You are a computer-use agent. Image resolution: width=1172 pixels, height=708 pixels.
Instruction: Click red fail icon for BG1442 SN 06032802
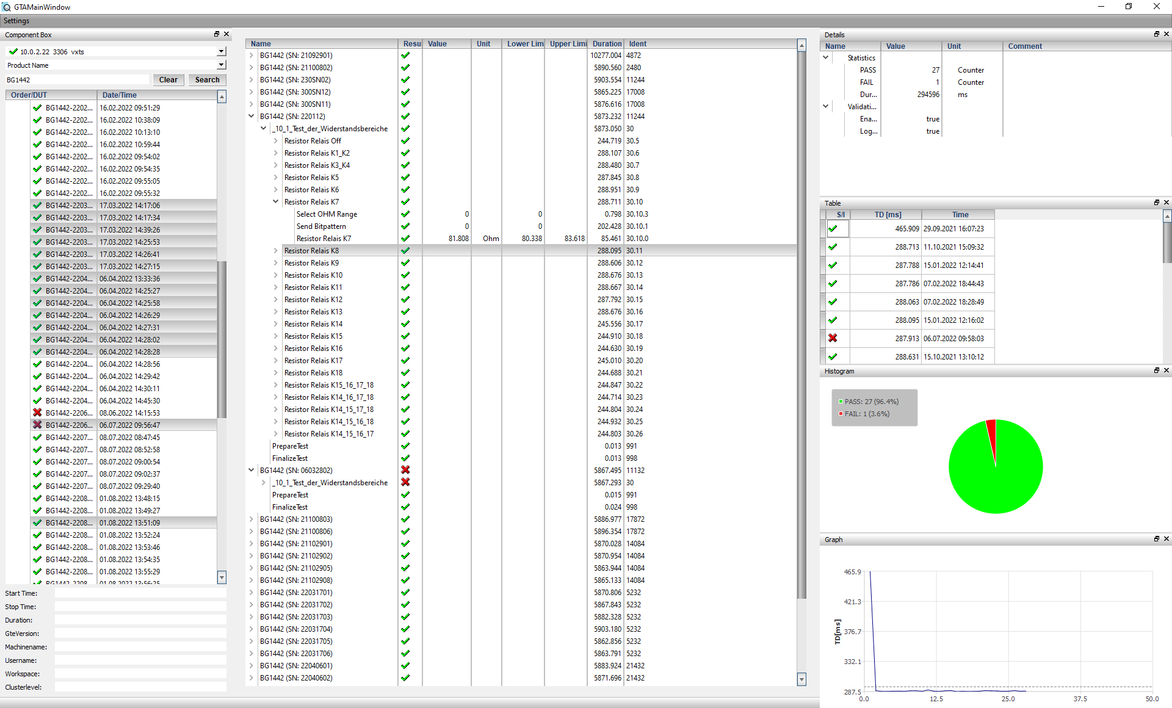(x=405, y=470)
